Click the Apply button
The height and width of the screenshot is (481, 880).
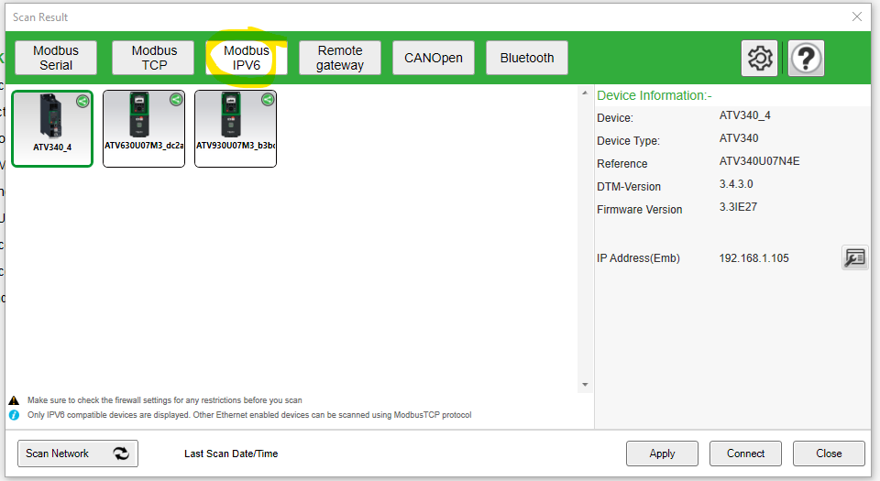click(x=662, y=454)
